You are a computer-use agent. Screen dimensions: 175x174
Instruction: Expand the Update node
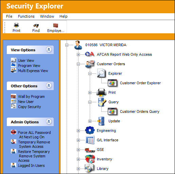[90, 121]
